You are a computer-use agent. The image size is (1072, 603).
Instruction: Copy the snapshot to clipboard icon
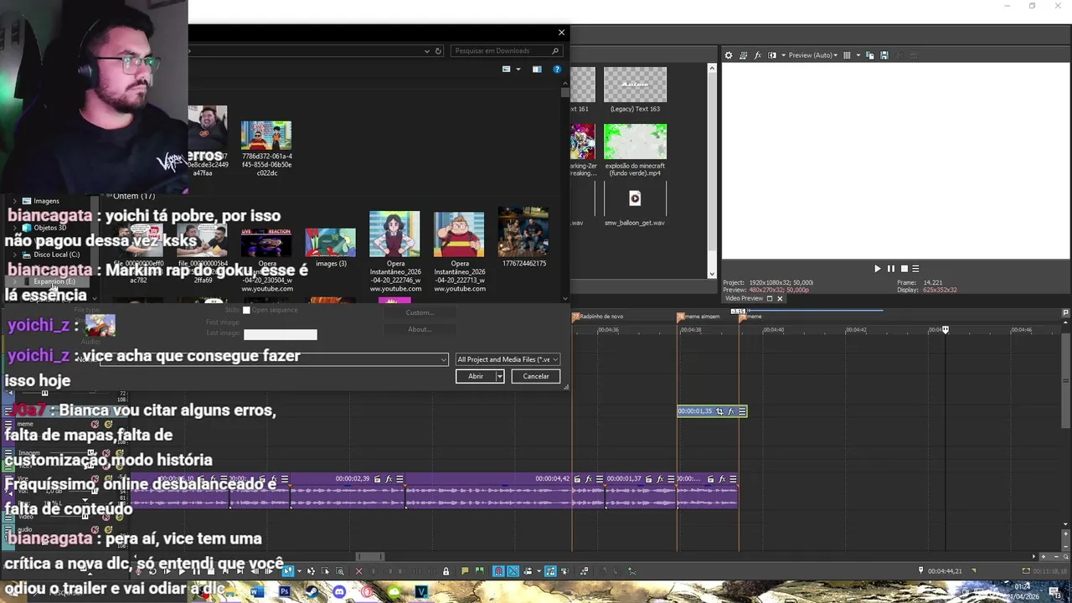pos(870,55)
